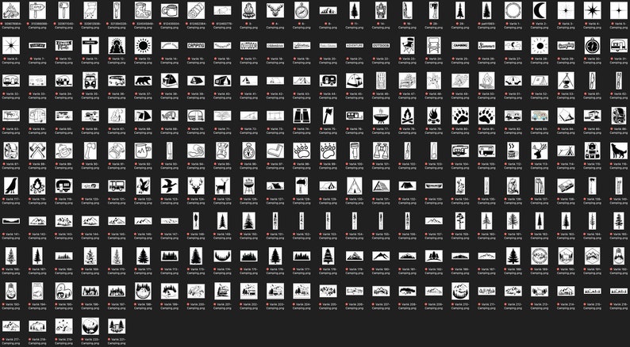Choose the Varlık 193 lightbulb scene thumbnail
Screen dimensions: 630x347
[11, 291]
